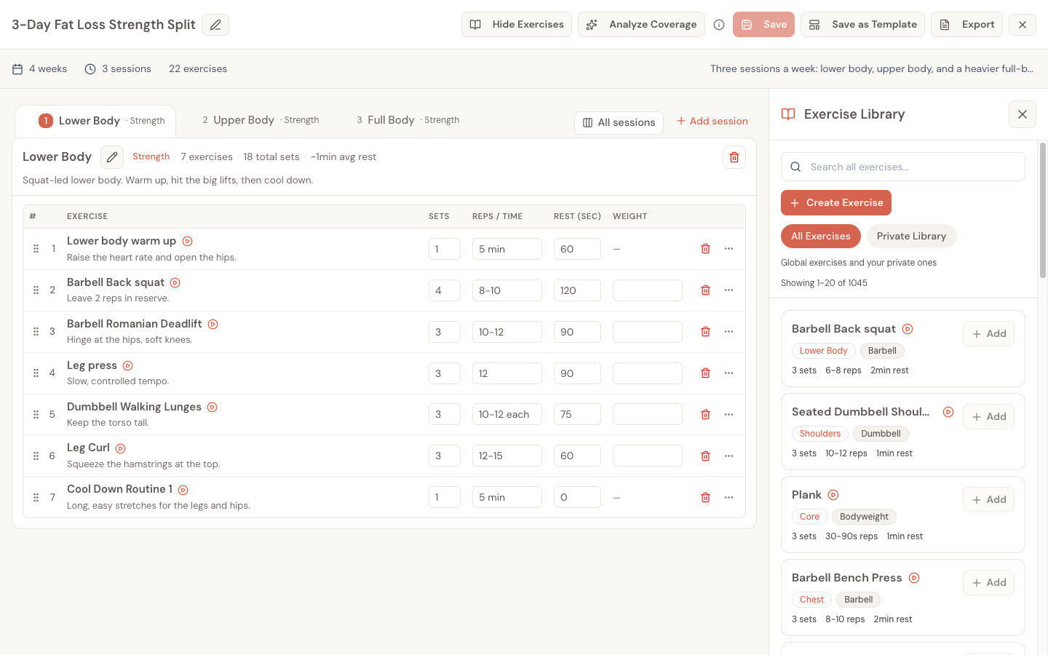1048x655 pixels.
Task: Edit time field for Cool Down Routine 1
Action: point(507,497)
